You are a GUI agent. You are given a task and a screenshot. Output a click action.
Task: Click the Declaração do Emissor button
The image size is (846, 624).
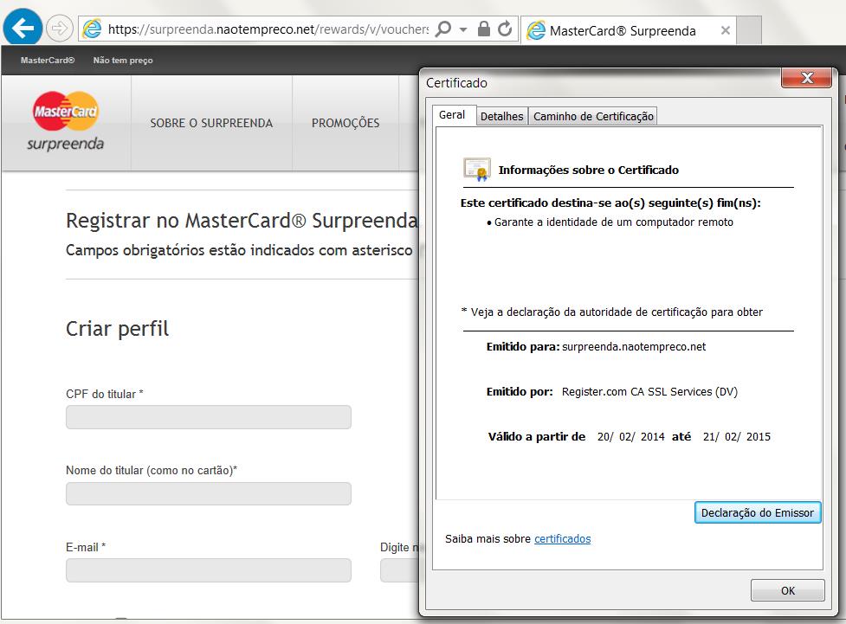pos(758,512)
